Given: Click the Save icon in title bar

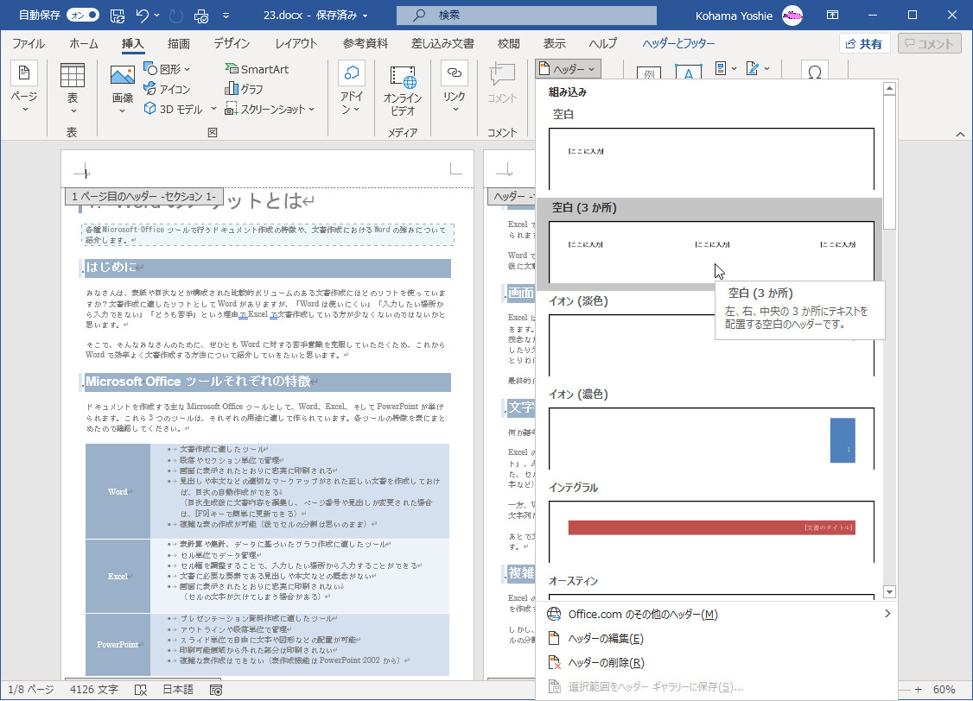Looking at the screenshot, I should click(x=118, y=16).
